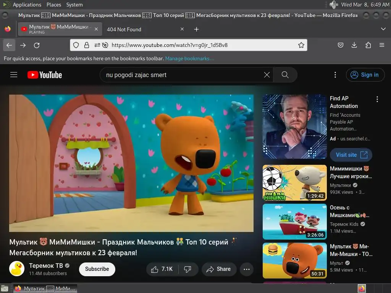Screen dimensions: 391x293
Task: Reload the current page
Action: pos(37,45)
